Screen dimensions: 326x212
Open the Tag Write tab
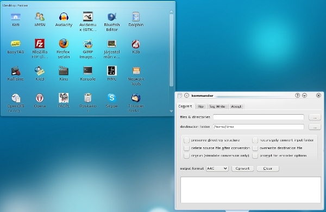coord(217,107)
